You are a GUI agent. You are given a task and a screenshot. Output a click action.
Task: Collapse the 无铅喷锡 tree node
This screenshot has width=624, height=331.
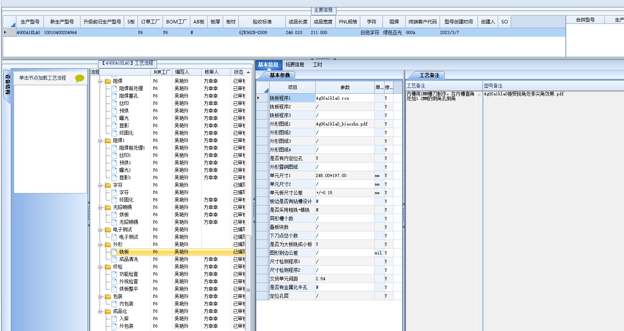[x=100, y=208]
